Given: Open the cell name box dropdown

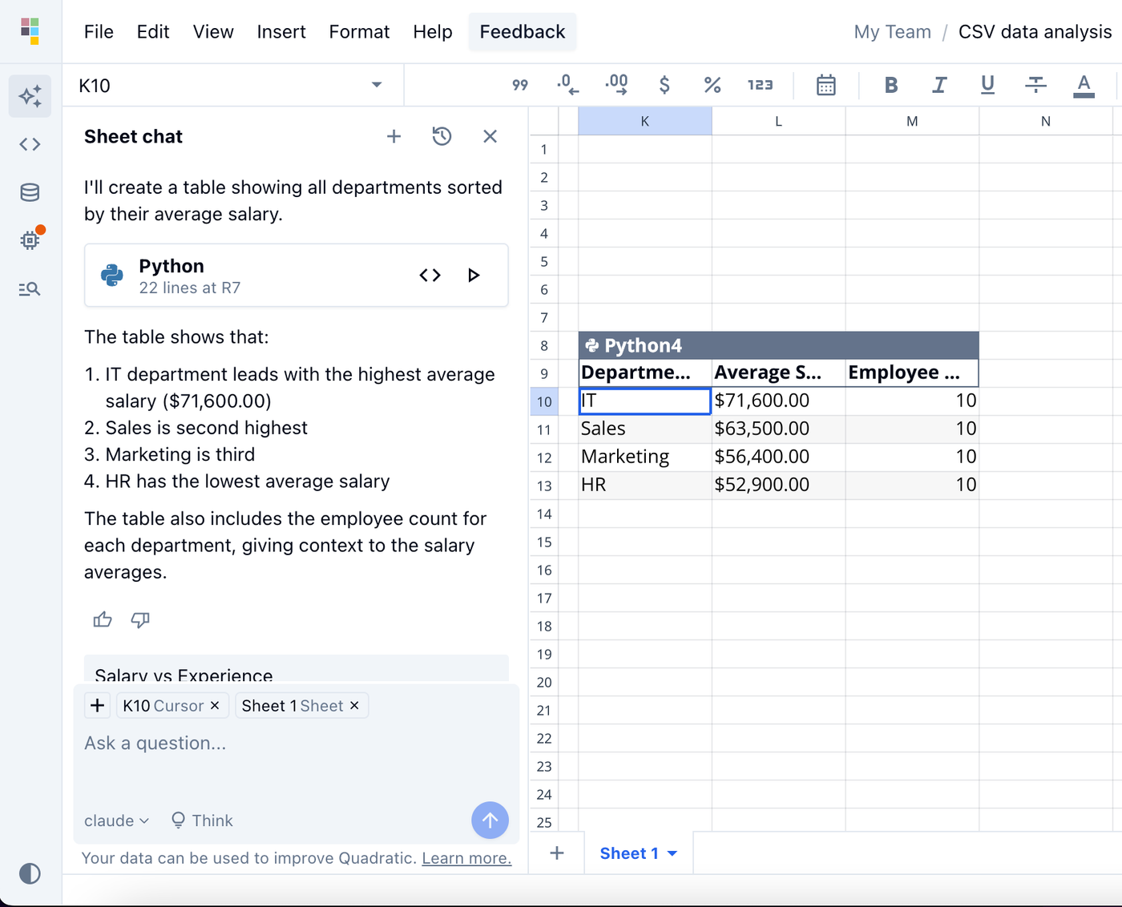Looking at the screenshot, I should pos(376,85).
